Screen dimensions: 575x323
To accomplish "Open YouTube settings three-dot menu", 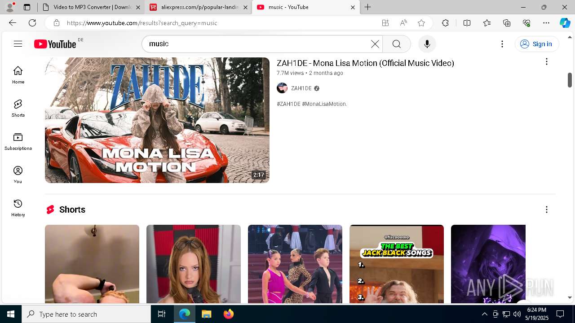I will [502, 44].
